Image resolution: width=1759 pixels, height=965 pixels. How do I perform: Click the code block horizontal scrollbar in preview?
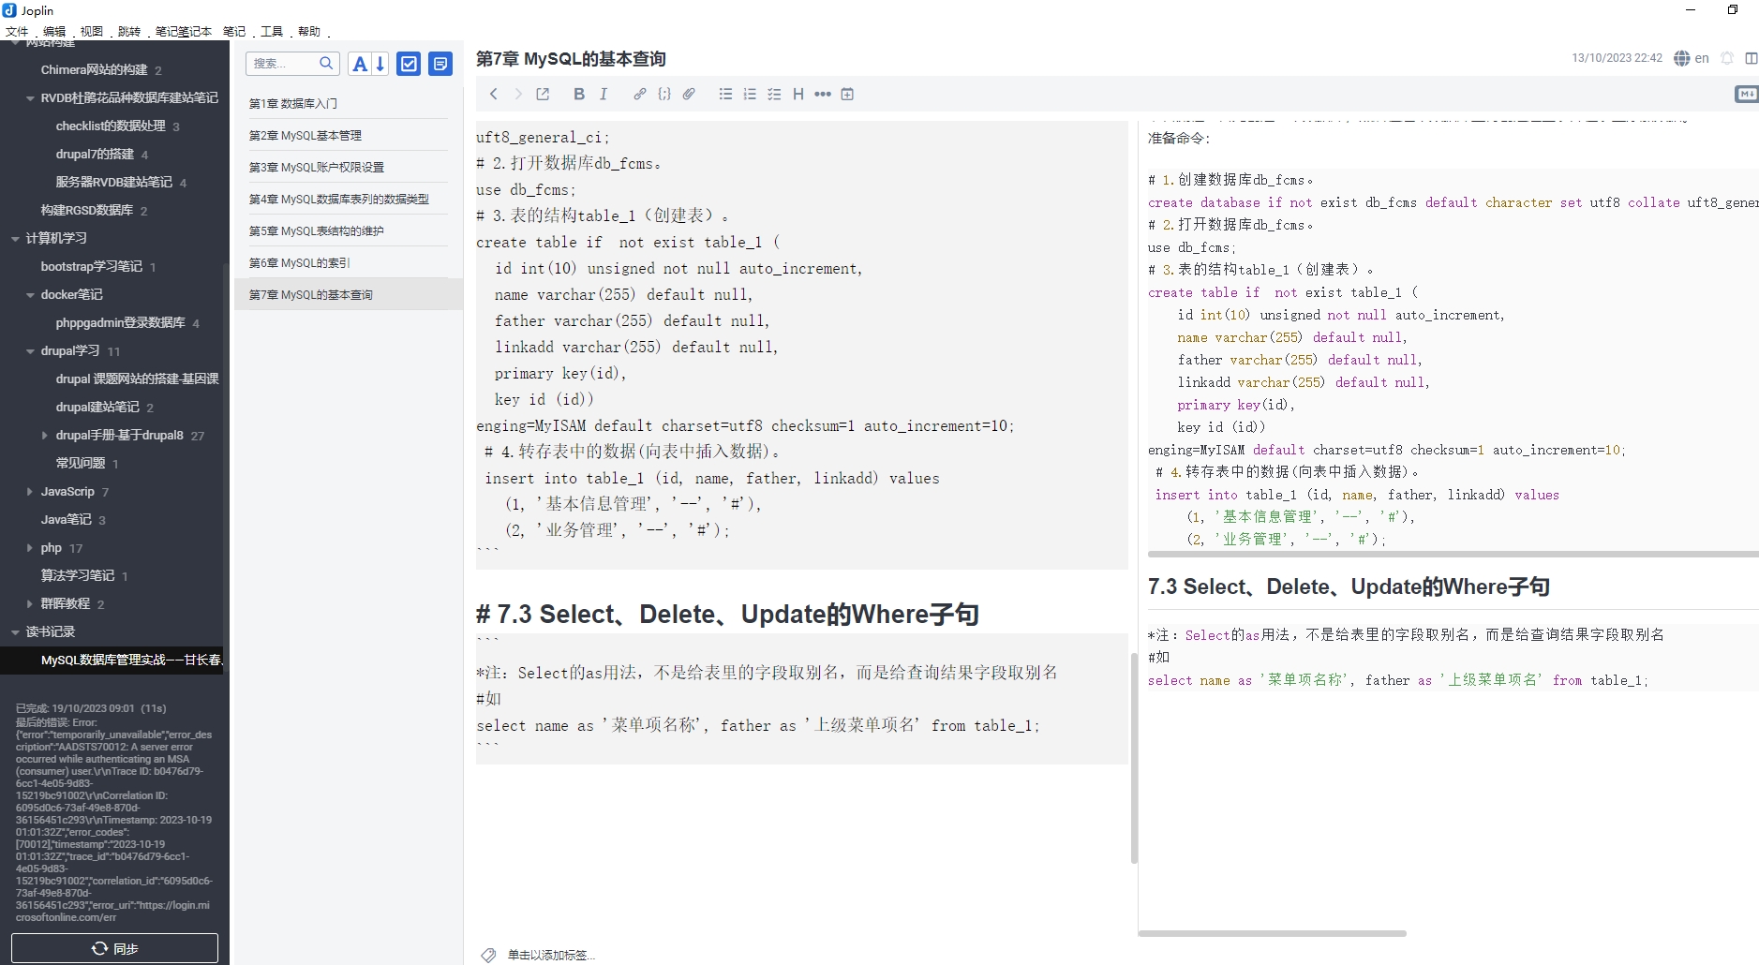click(x=1453, y=555)
